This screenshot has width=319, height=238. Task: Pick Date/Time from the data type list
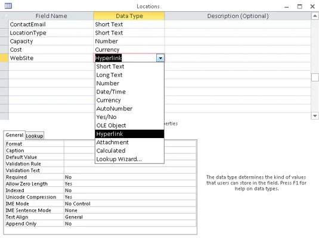coord(129,92)
